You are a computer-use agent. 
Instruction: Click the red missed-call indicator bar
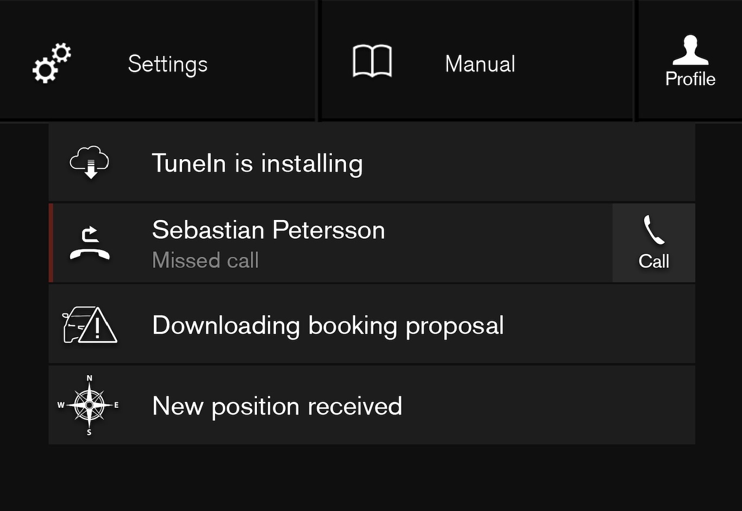pos(51,243)
